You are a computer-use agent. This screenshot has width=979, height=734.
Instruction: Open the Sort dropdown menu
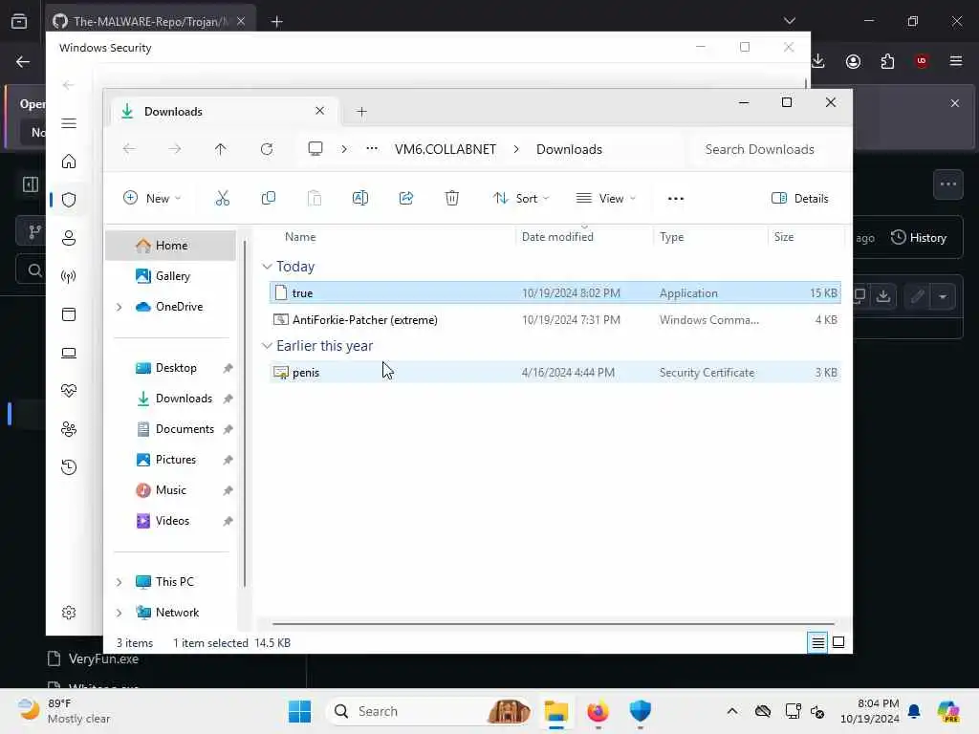[521, 199]
